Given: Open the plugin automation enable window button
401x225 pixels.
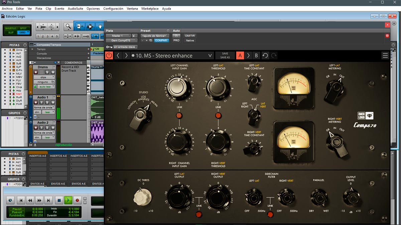Looking at the screenshot, I should pyautogui.click(x=176, y=36).
